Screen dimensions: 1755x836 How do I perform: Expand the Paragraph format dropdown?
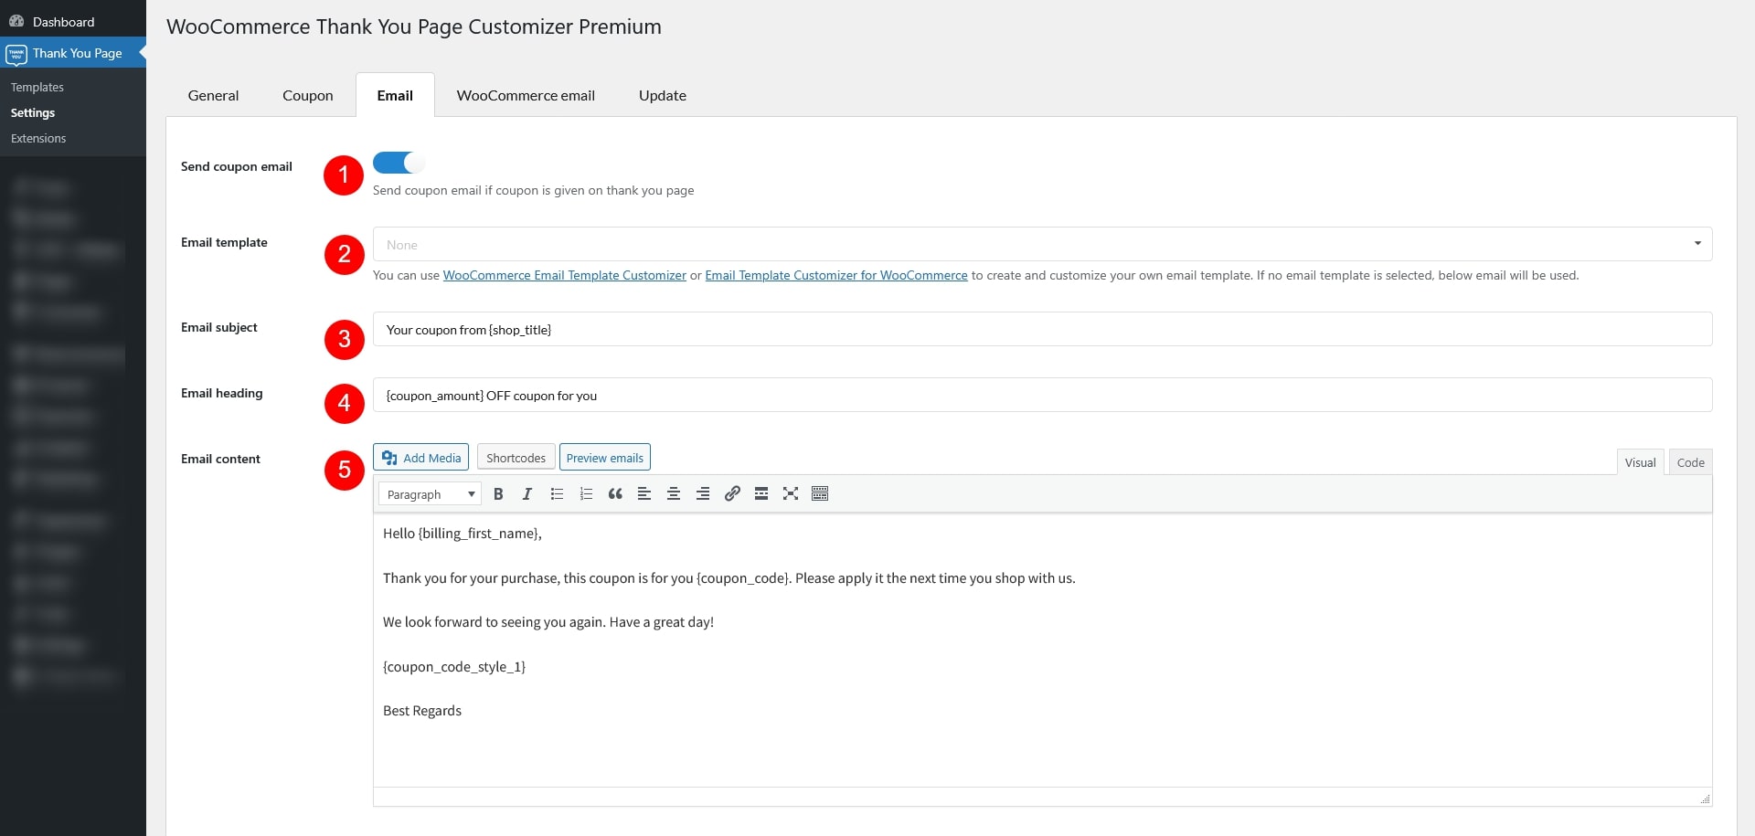point(430,494)
